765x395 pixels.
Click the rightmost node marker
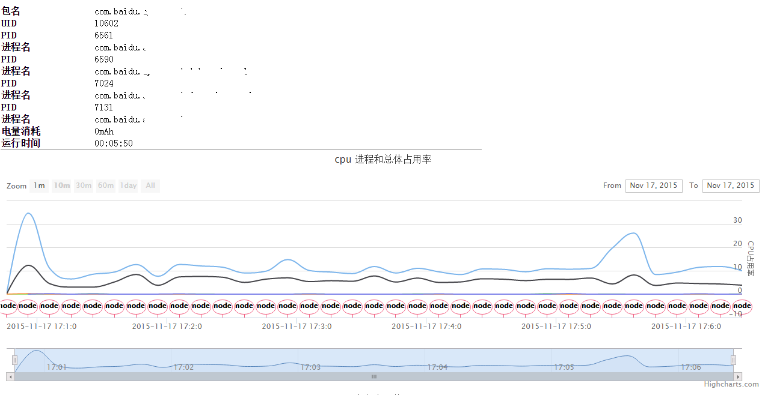point(742,307)
